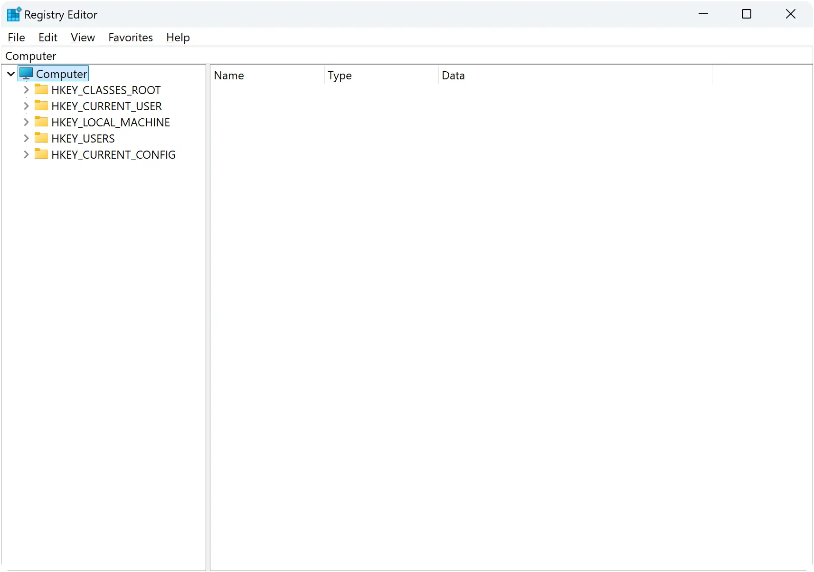Expand the HKEY_CURRENT_USER key
Screen dimensions: 814x572
tap(26, 106)
